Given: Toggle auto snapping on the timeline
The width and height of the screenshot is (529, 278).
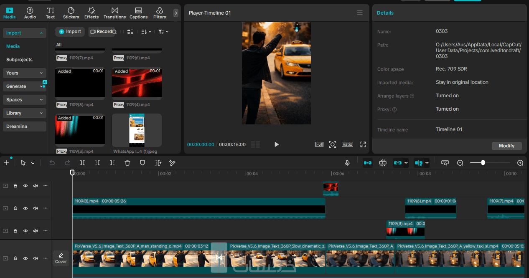Looking at the screenshot, I should tap(383, 163).
